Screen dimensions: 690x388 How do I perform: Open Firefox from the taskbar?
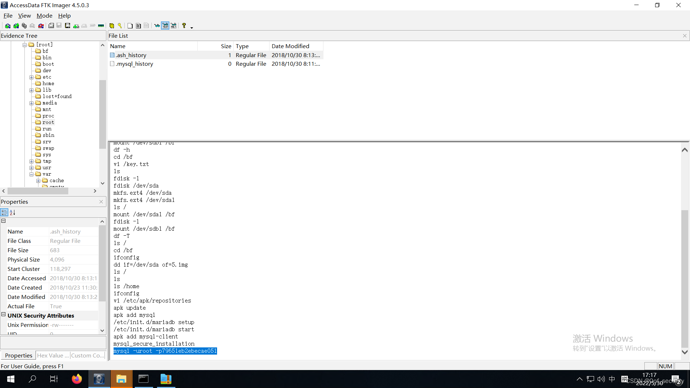(x=77, y=379)
